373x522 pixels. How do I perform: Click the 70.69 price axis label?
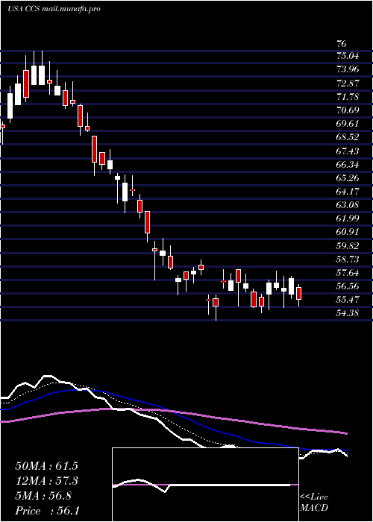348,110
